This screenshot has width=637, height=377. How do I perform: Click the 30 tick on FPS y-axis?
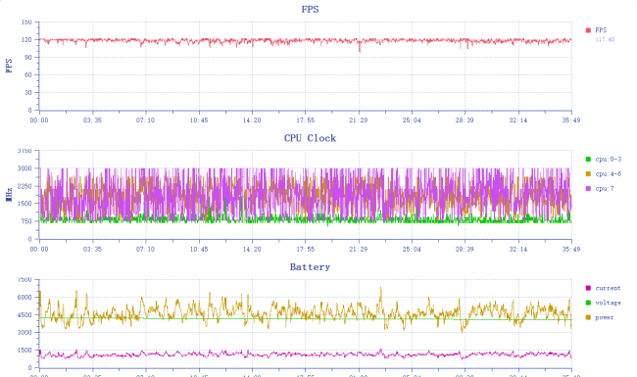[x=28, y=92]
